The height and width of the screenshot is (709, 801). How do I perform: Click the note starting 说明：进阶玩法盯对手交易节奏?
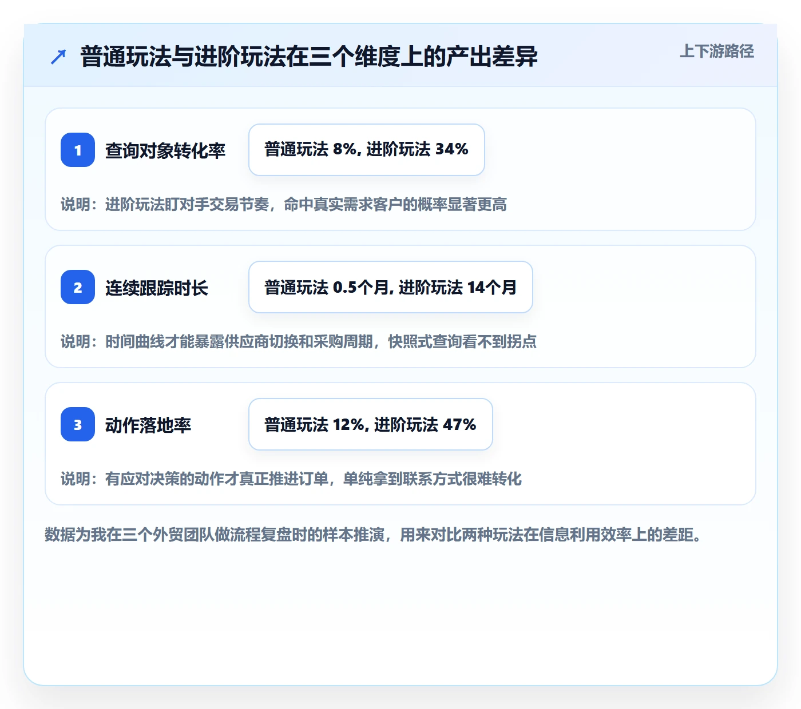pyautogui.click(x=284, y=204)
